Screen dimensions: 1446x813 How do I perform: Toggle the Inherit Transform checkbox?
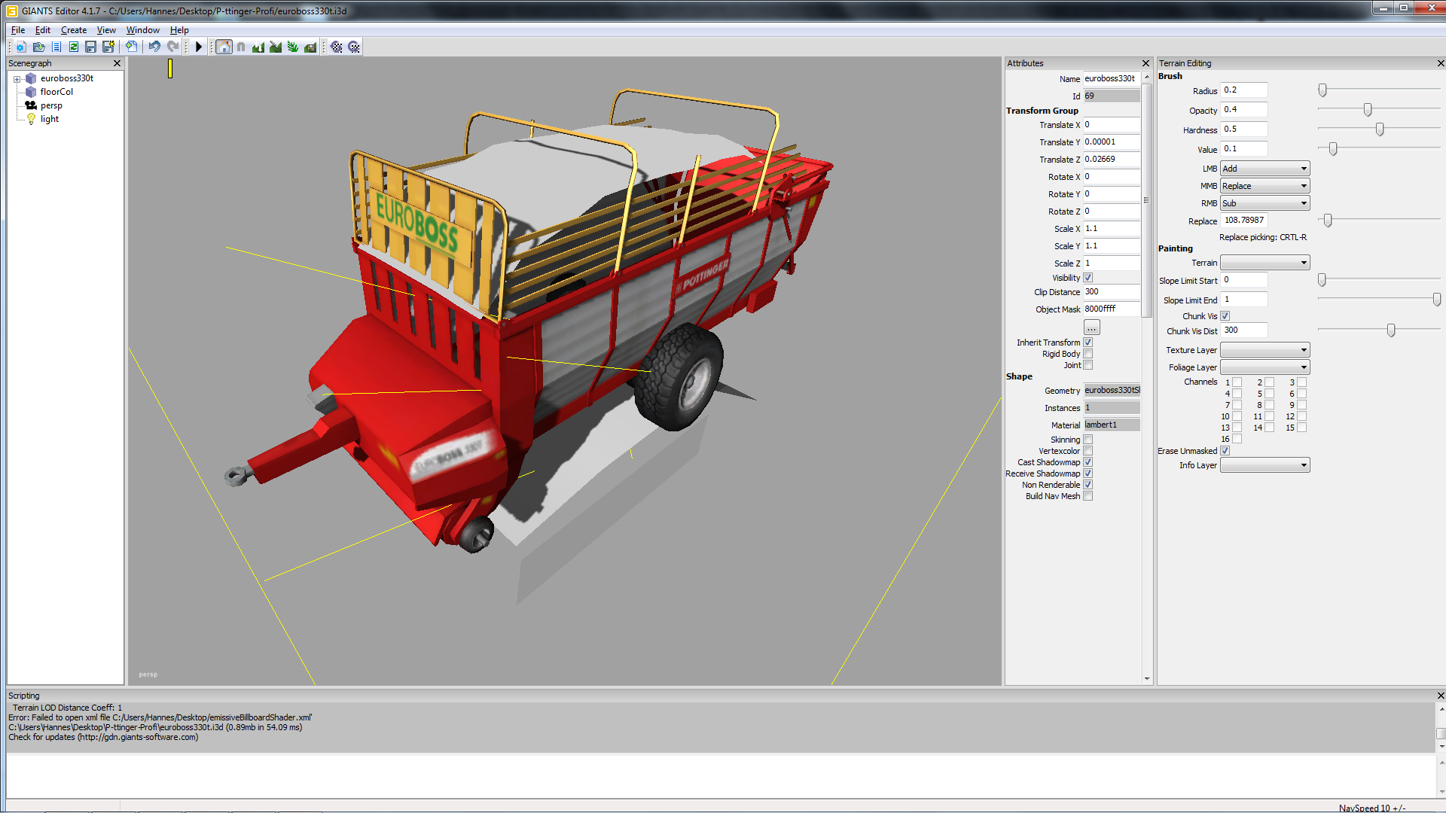pos(1088,343)
